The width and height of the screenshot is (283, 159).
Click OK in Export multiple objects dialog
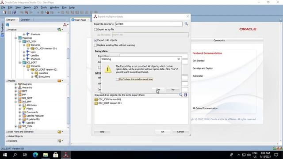point(163,132)
